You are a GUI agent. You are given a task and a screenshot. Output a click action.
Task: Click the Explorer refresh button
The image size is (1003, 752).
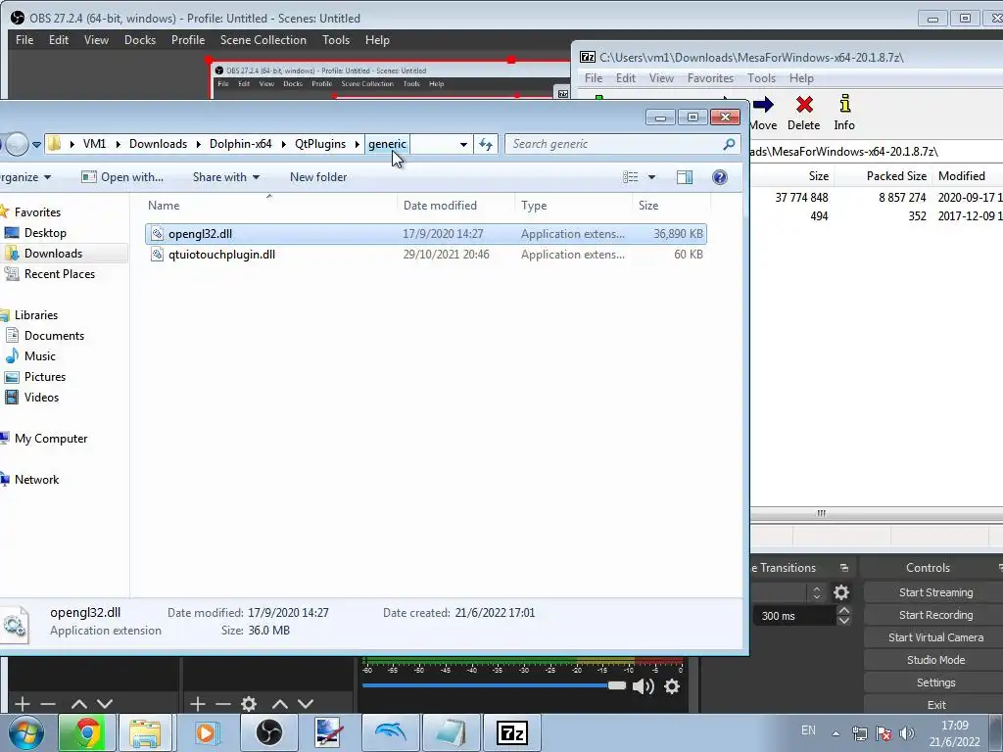coord(486,144)
